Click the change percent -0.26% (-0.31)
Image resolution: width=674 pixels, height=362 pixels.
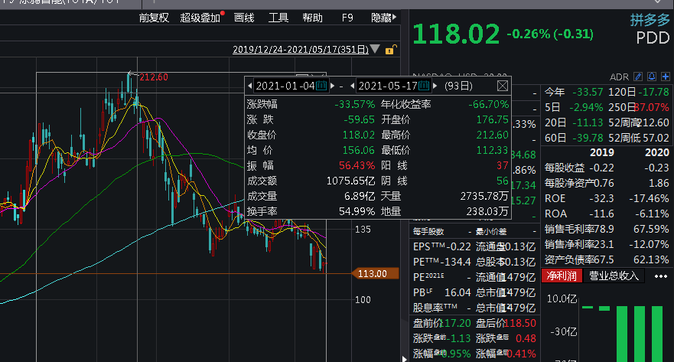click(x=550, y=34)
